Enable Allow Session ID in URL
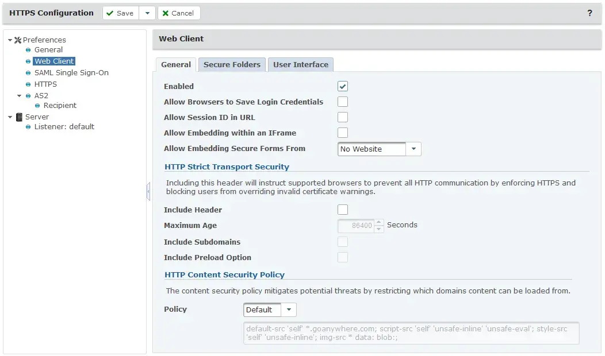This screenshot has height=356, width=605. (343, 117)
